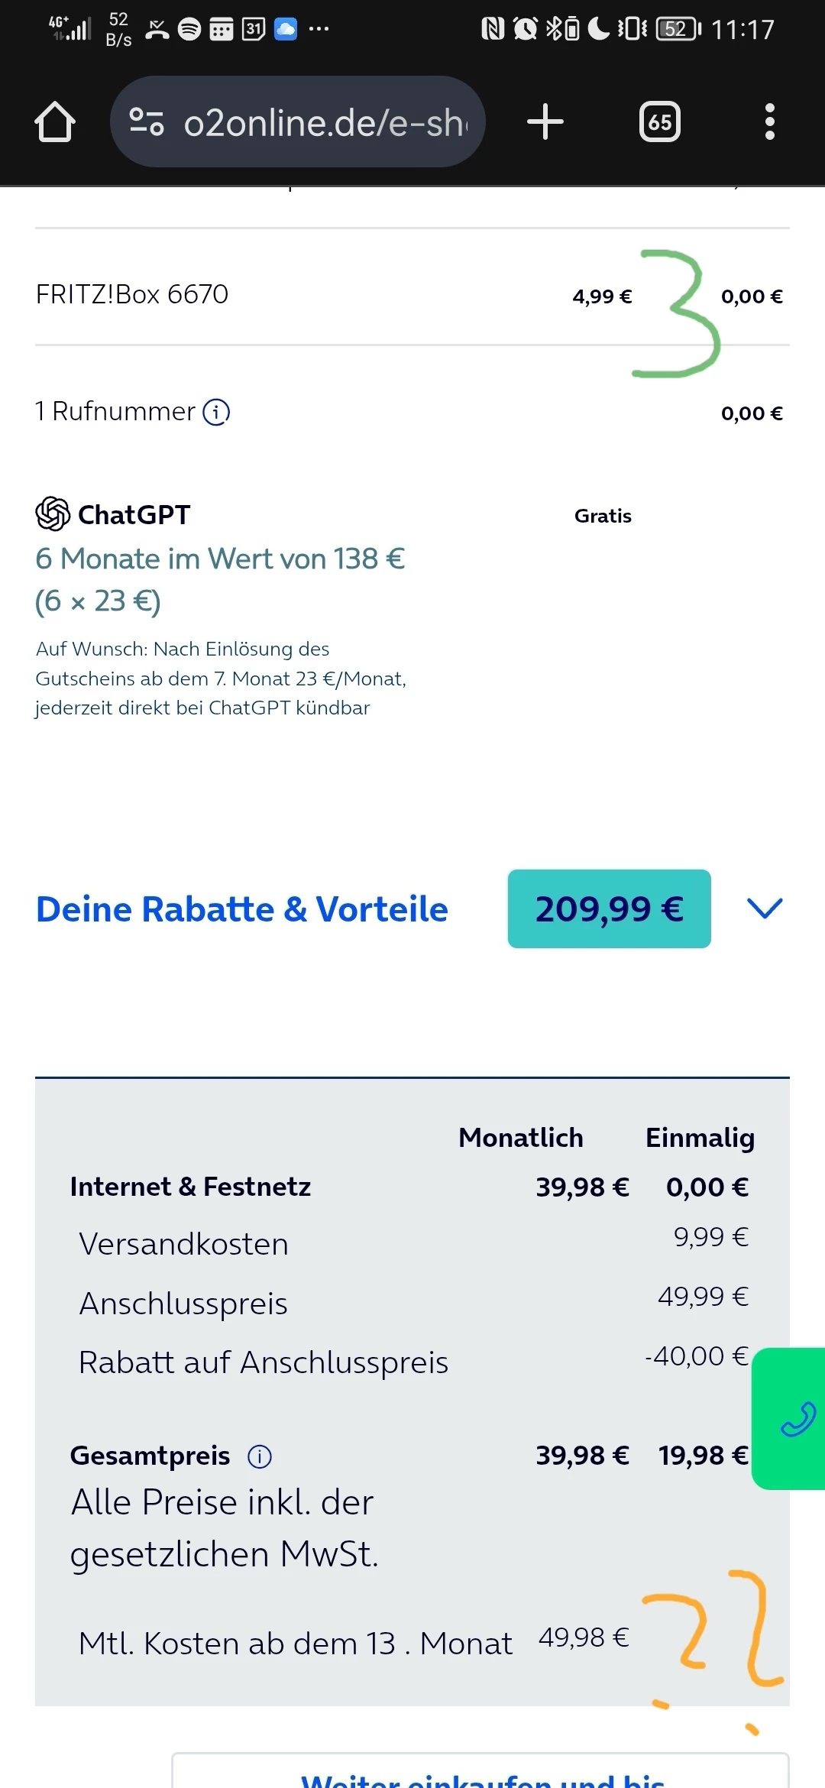The image size is (825, 1788).
Task: Open site settings icon in address bar
Action: tap(147, 121)
